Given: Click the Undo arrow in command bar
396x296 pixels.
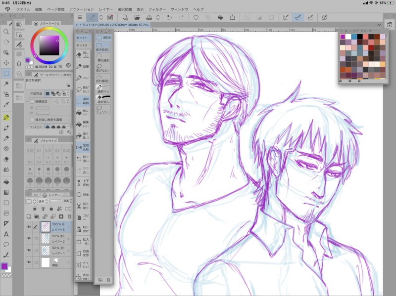Looking at the screenshot, I should pos(169,17).
